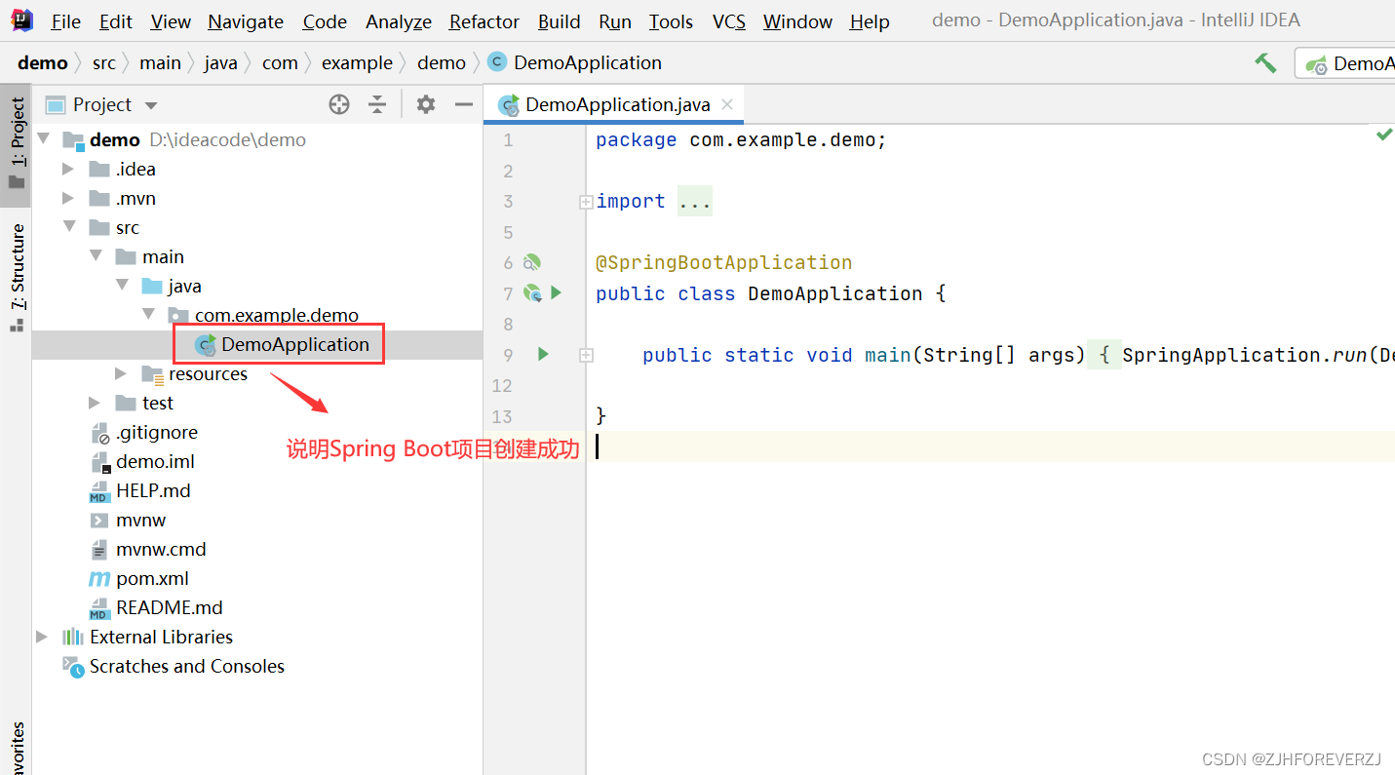Viewport: 1395px width, 775px height.
Task: Click the folded import ellipsis
Action: (695, 201)
